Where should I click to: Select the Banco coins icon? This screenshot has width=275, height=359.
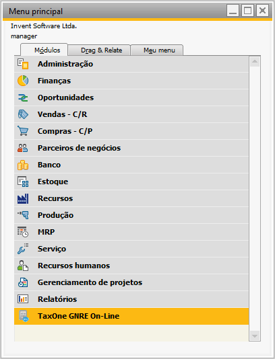(x=23, y=165)
